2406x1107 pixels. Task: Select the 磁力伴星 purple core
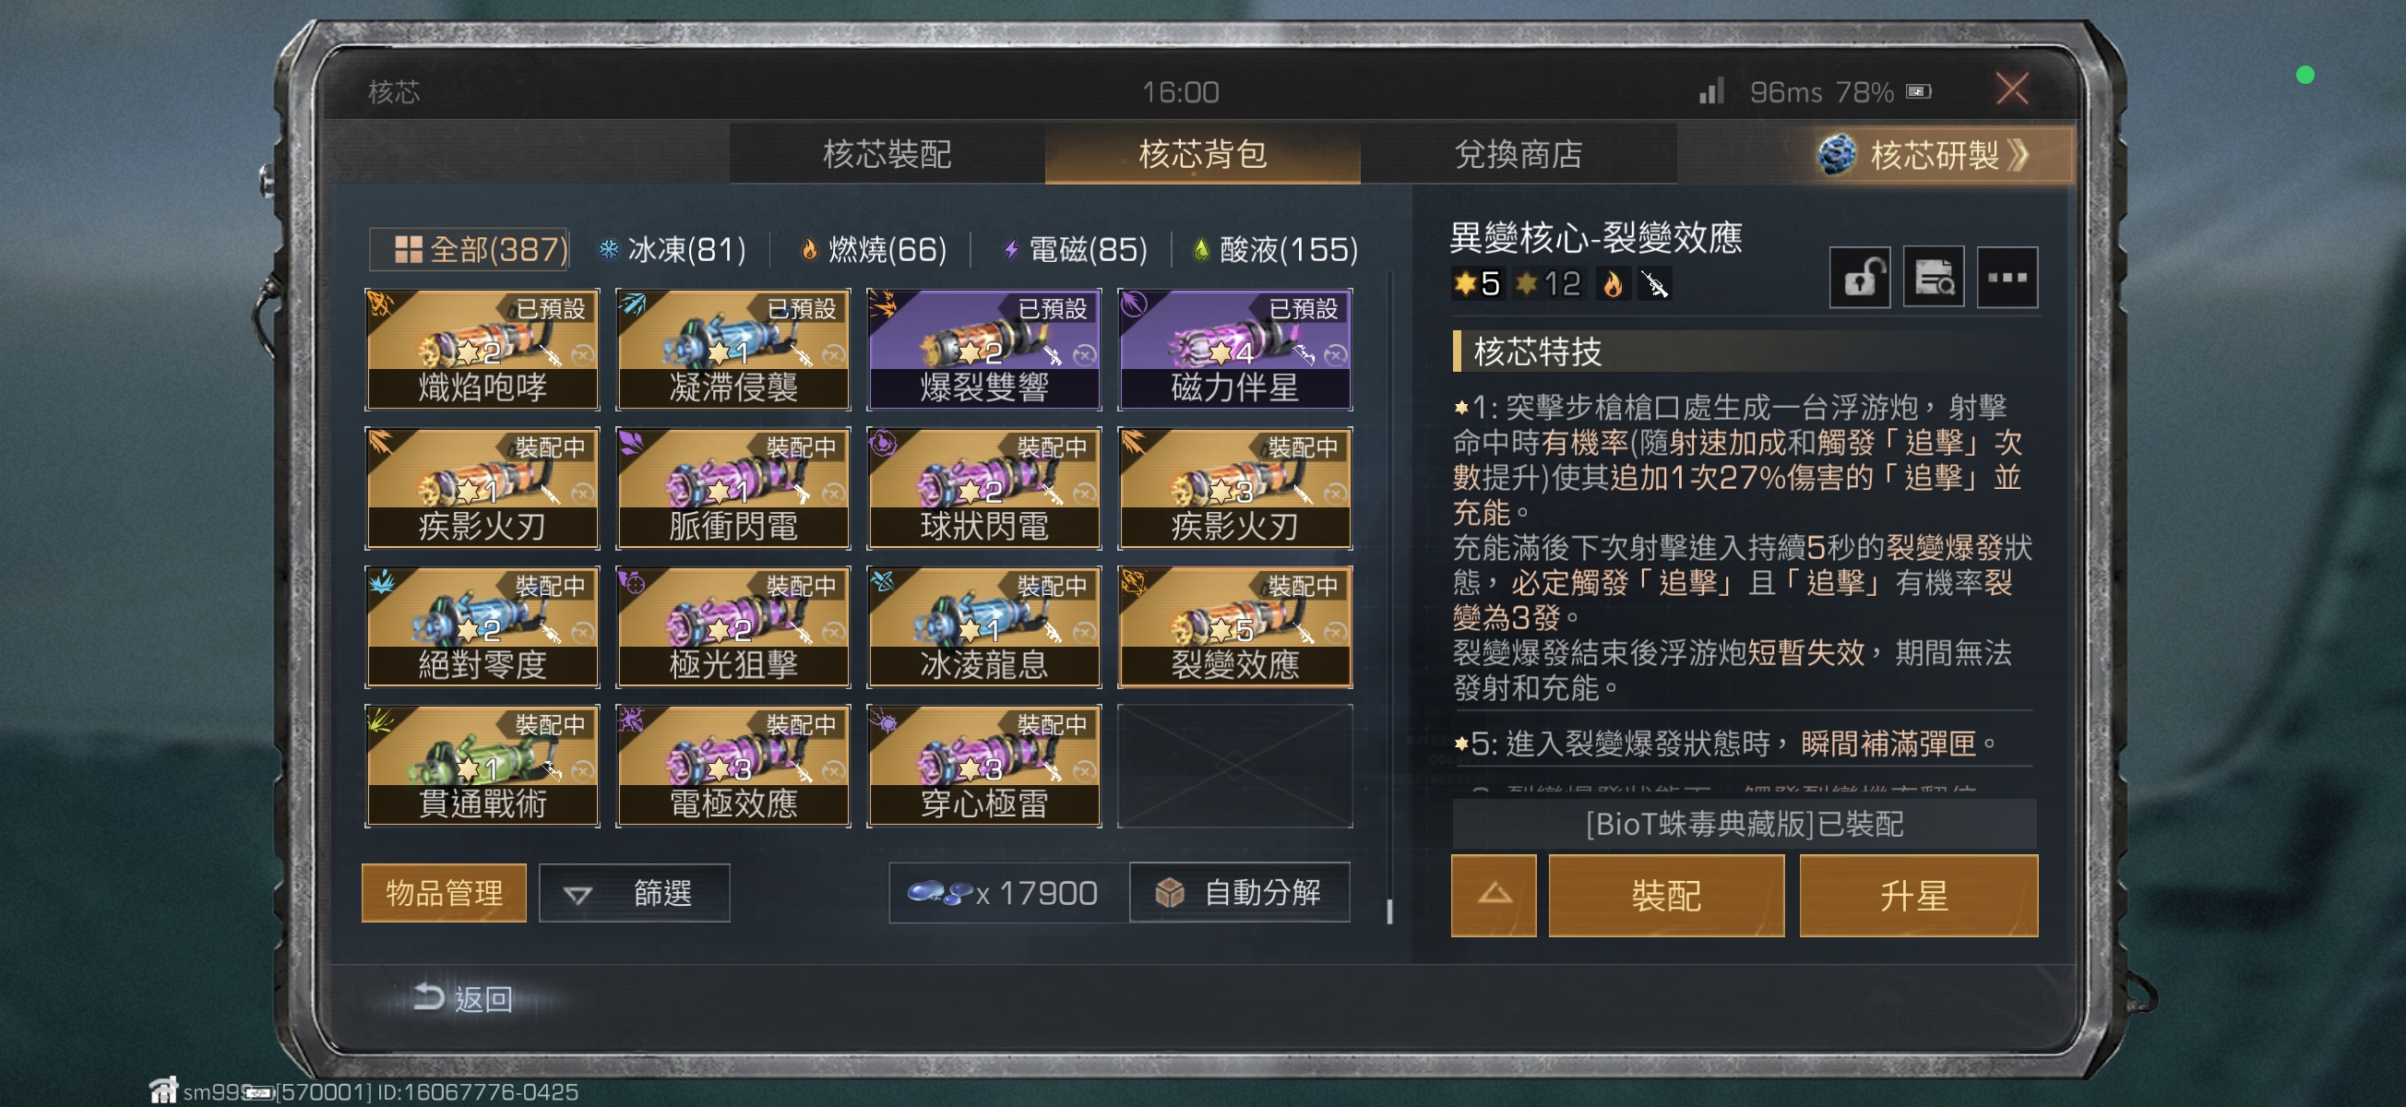coord(1234,350)
